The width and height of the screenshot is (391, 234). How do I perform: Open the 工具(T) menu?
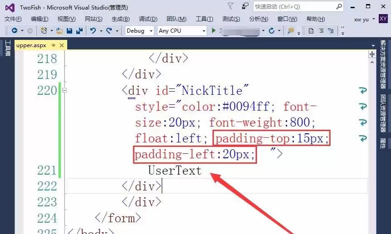(x=204, y=19)
